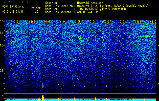
Task: Click the Observer field label
Action: tap(51, 3)
